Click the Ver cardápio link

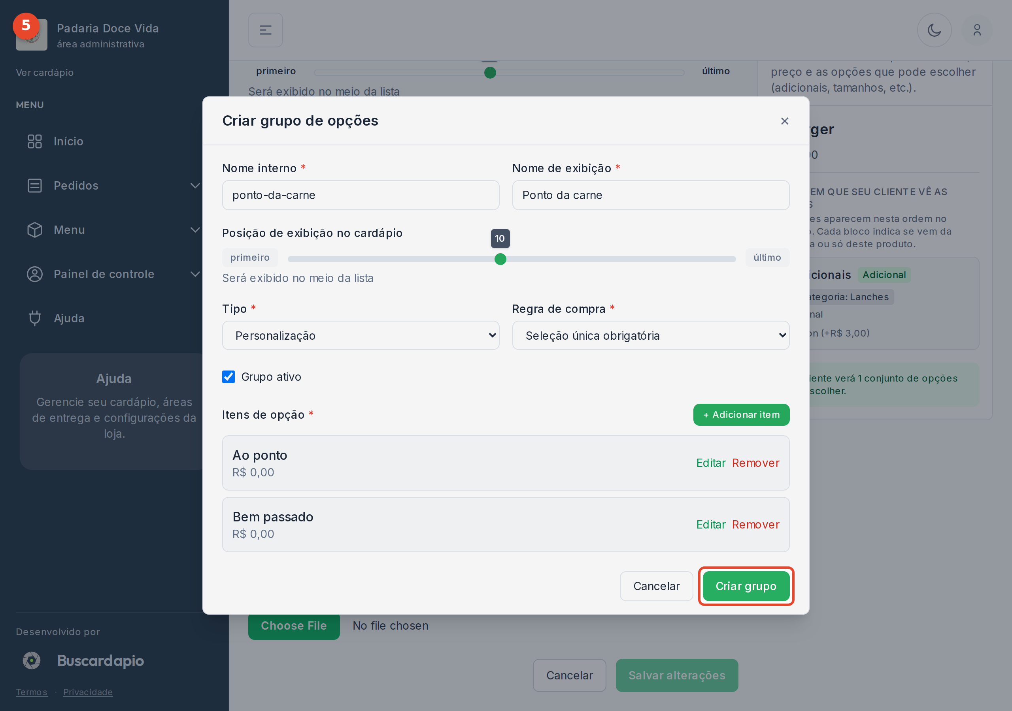click(x=45, y=72)
